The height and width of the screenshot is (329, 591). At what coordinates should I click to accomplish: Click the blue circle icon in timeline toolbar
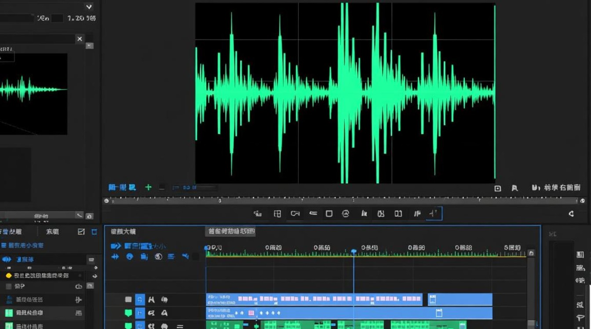pos(129,257)
